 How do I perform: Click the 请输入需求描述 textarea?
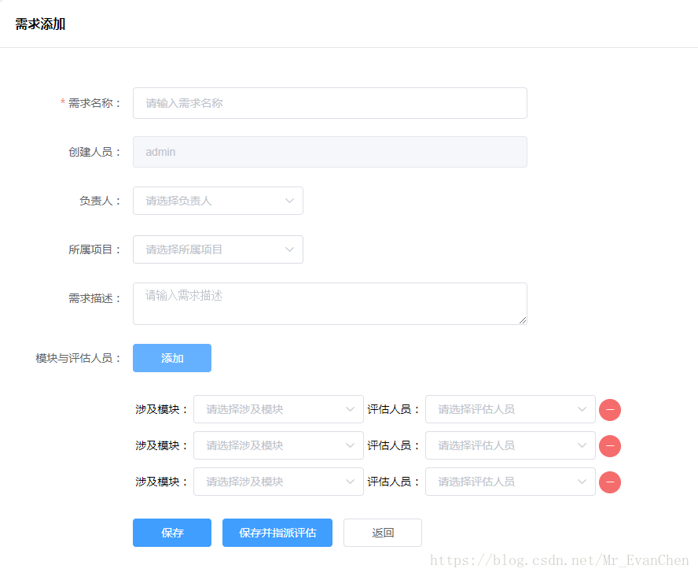(330, 304)
